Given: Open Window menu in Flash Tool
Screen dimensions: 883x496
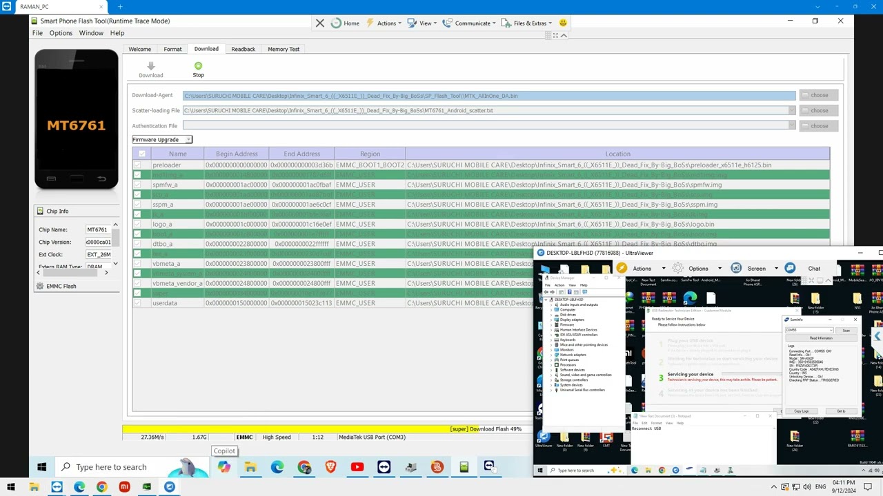Looking at the screenshot, I should pyautogui.click(x=91, y=33).
